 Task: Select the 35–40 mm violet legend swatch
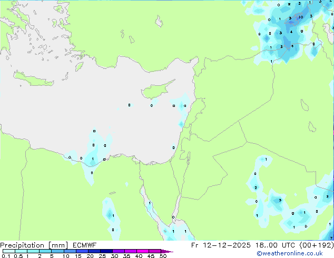click(130, 251)
